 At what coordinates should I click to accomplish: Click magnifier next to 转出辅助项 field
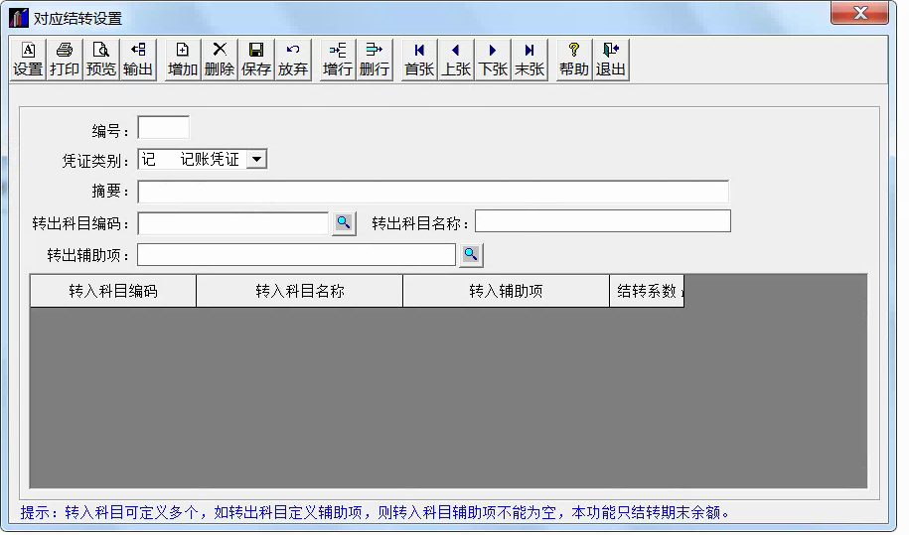(471, 255)
